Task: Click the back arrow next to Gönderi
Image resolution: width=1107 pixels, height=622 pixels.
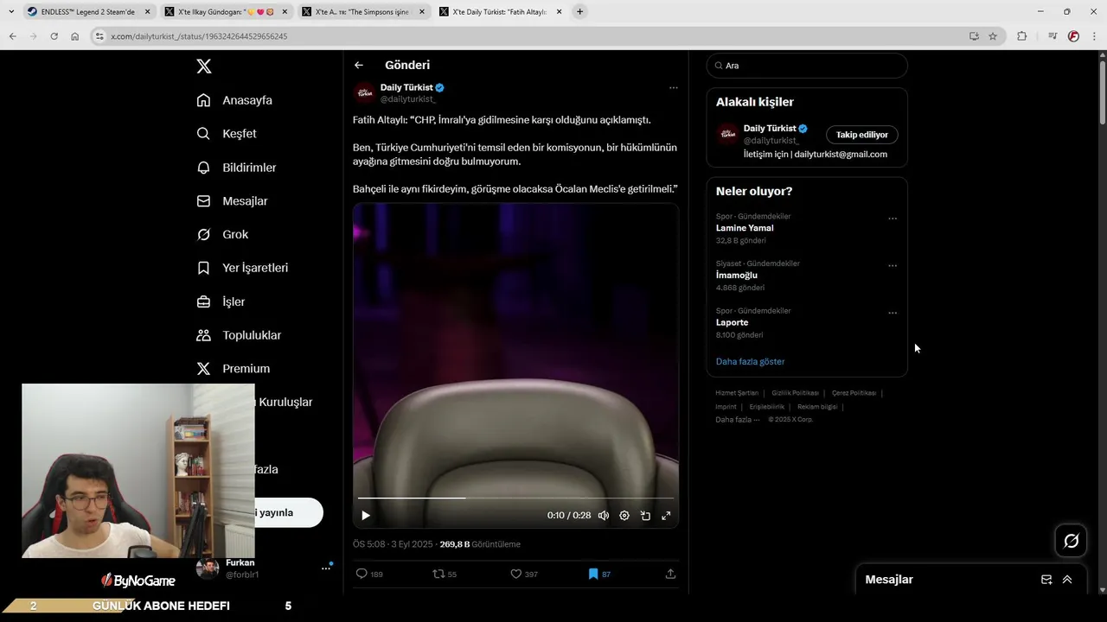Action: click(359, 65)
